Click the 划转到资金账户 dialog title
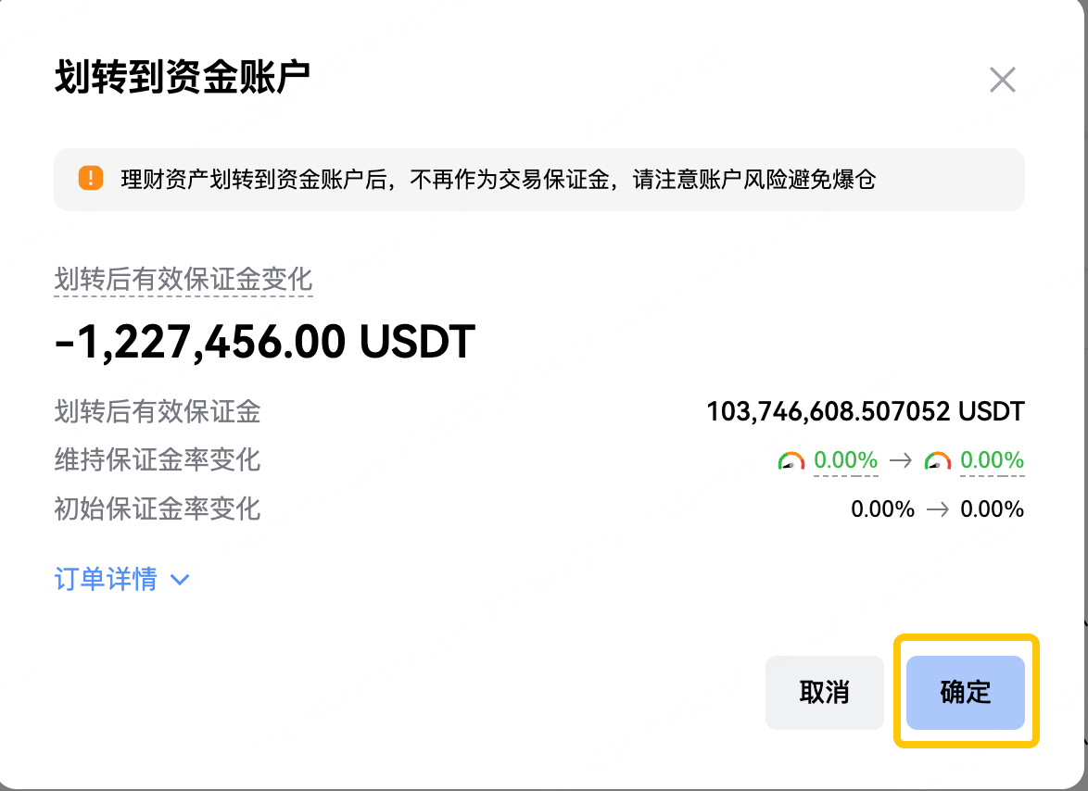Screen dimensions: 1088x791 point(183,76)
